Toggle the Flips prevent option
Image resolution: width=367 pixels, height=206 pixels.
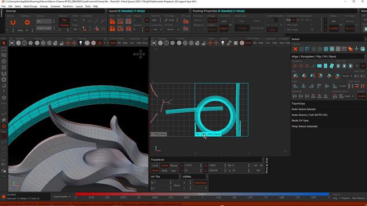[64, 21]
